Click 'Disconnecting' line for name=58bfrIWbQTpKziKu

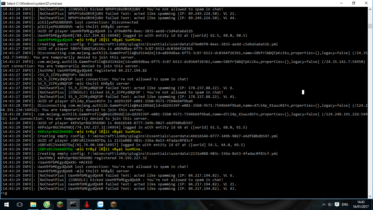(x=184, y=55)
